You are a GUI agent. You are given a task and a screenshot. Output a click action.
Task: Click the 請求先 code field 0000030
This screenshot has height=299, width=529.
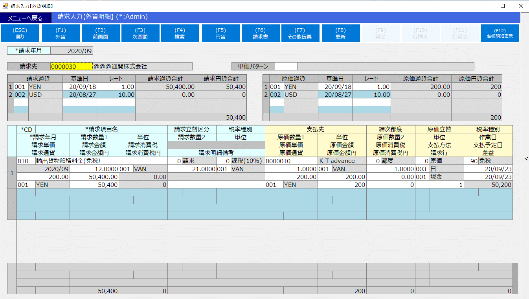pyautogui.click(x=72, y=66)
